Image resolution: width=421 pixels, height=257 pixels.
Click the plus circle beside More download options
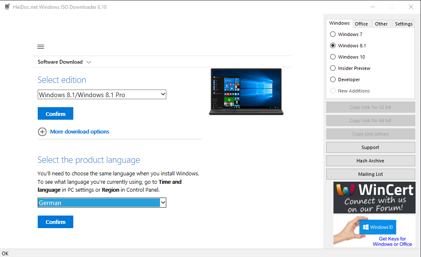[x=42, y=132]
